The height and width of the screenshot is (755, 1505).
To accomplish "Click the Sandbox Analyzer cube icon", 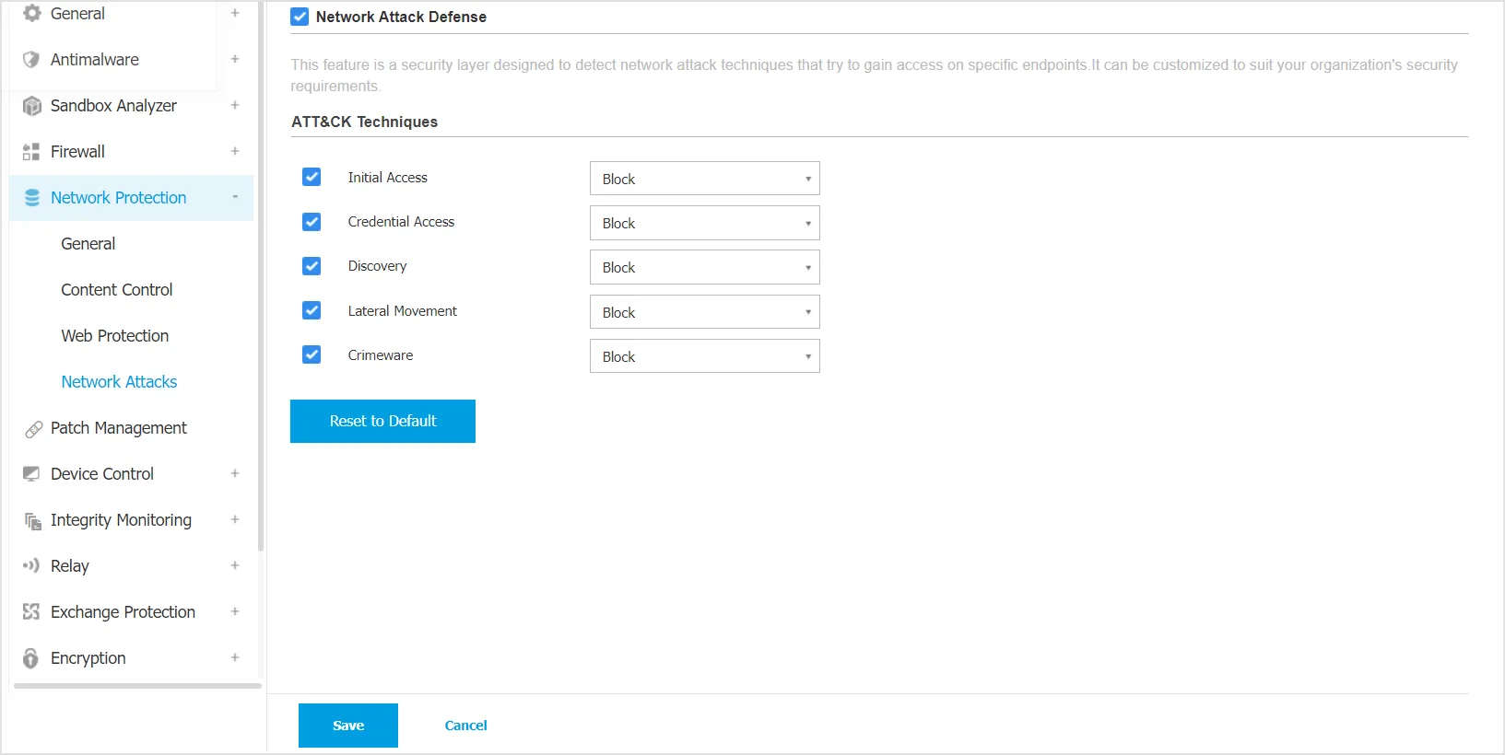I will pyautogui.click(x=31, y=106).
